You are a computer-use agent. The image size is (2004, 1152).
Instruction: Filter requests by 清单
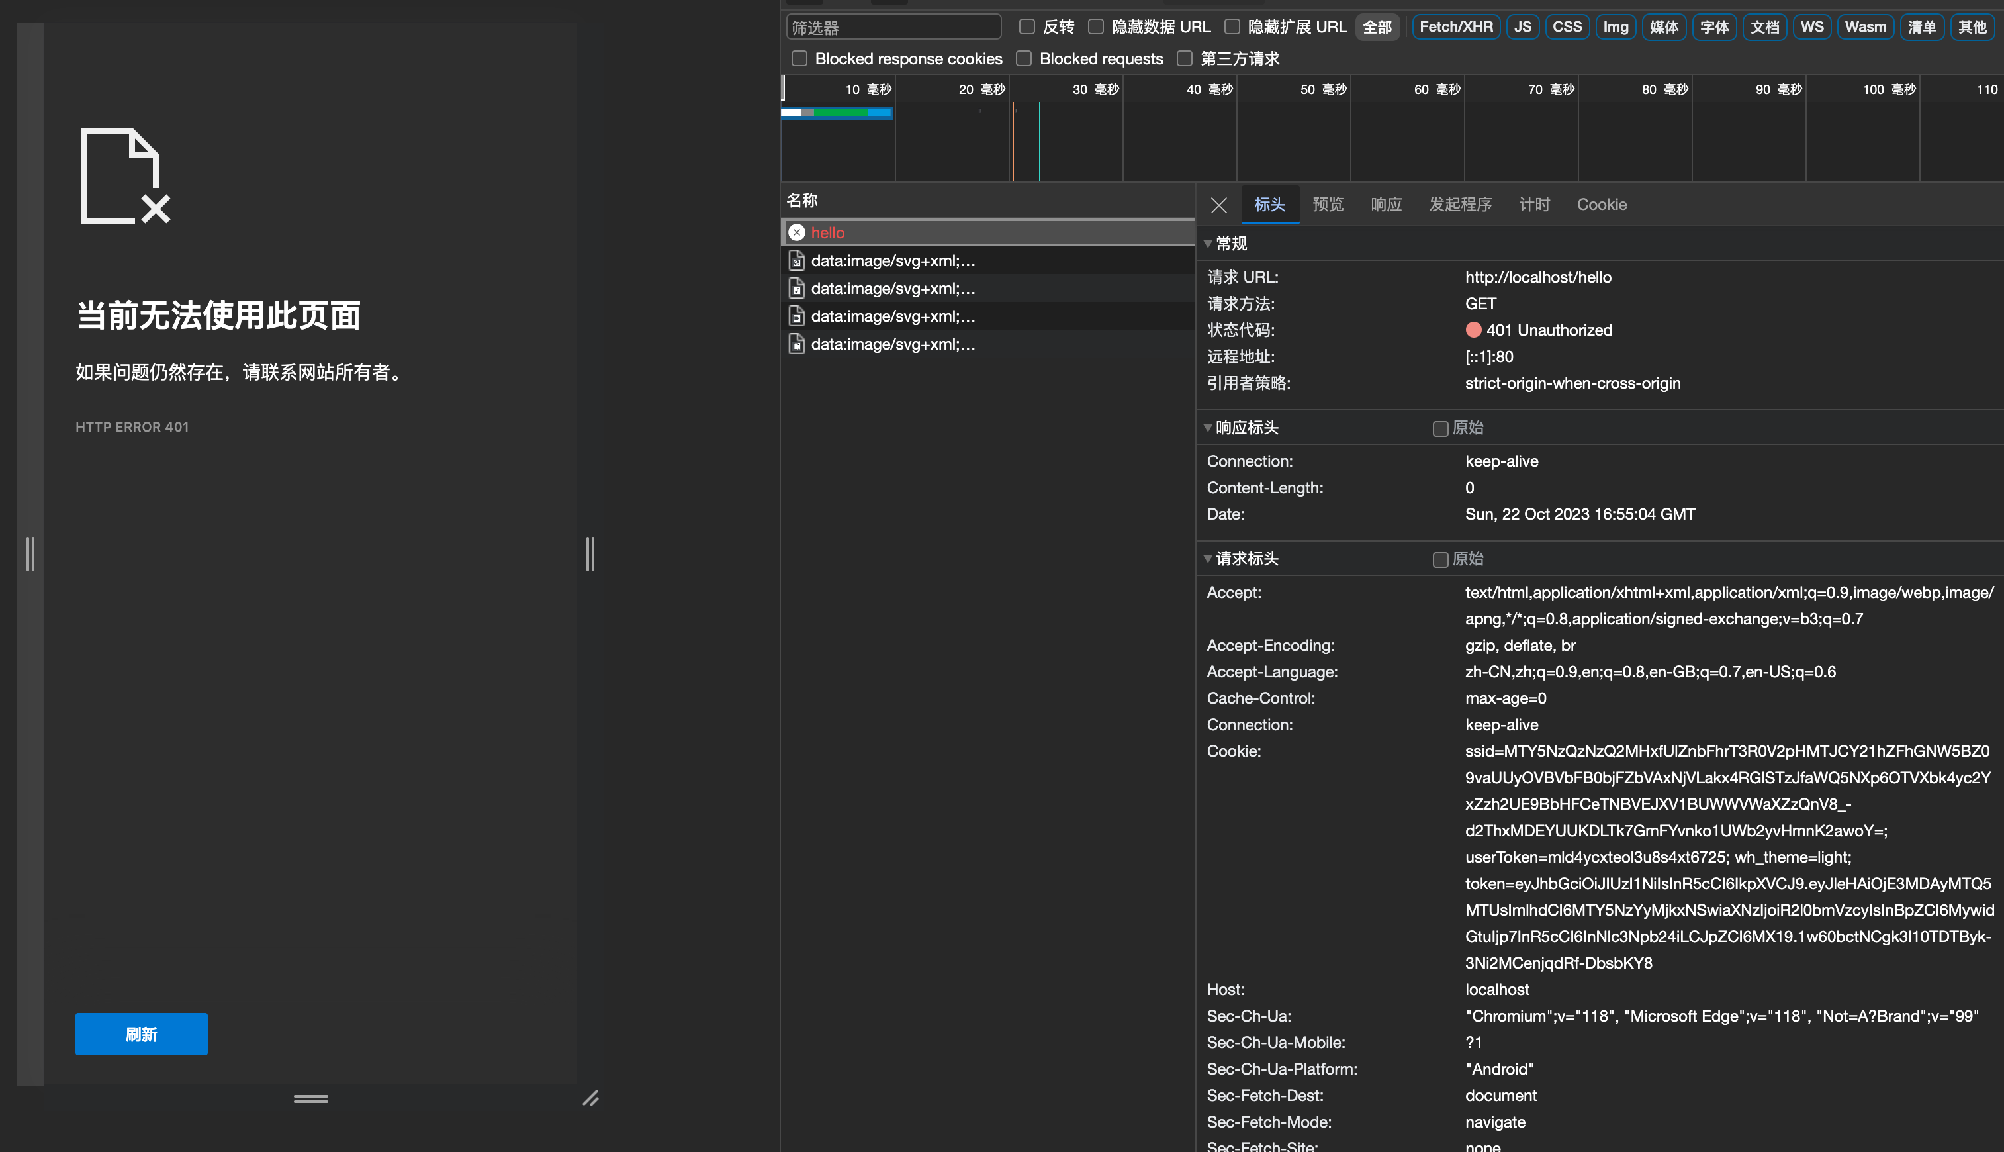pyautogui.click(x=1922, y=27)
